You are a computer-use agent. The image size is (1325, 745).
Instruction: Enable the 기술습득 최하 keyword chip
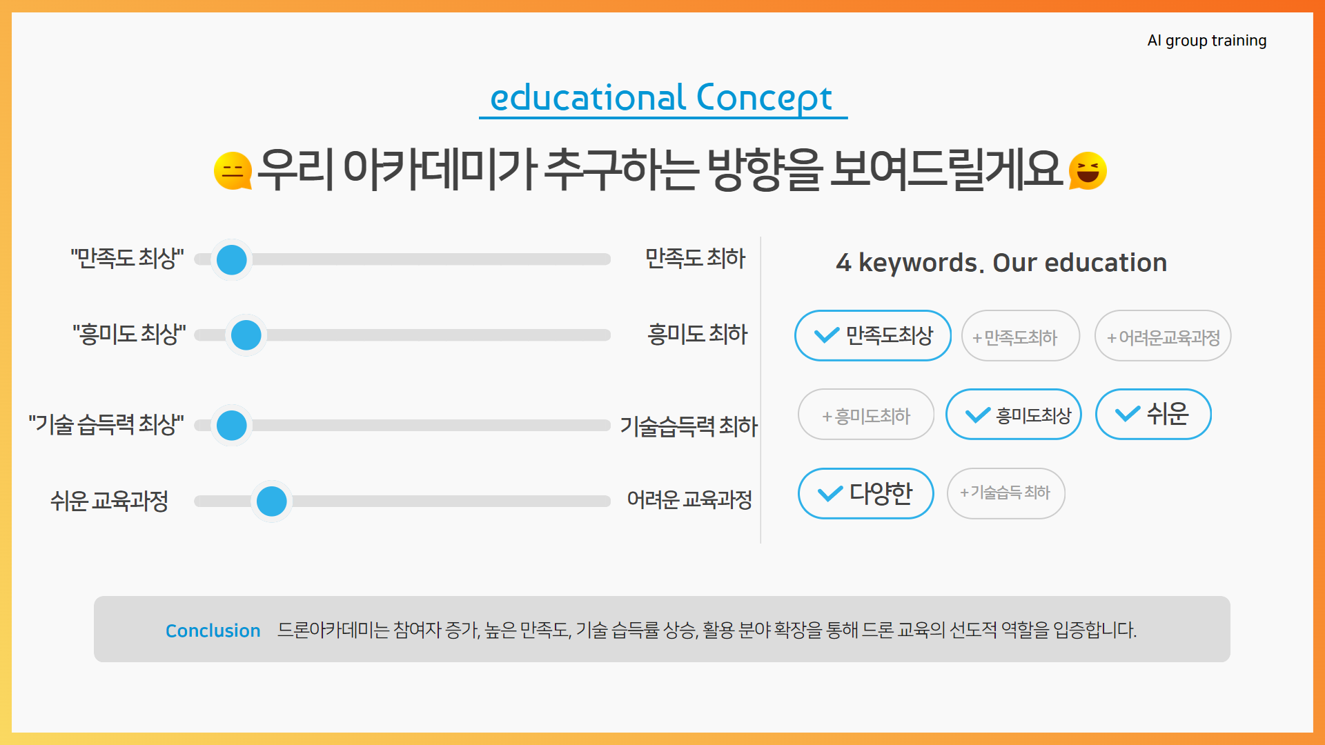pyautogui.click(x=1006, y=494)
